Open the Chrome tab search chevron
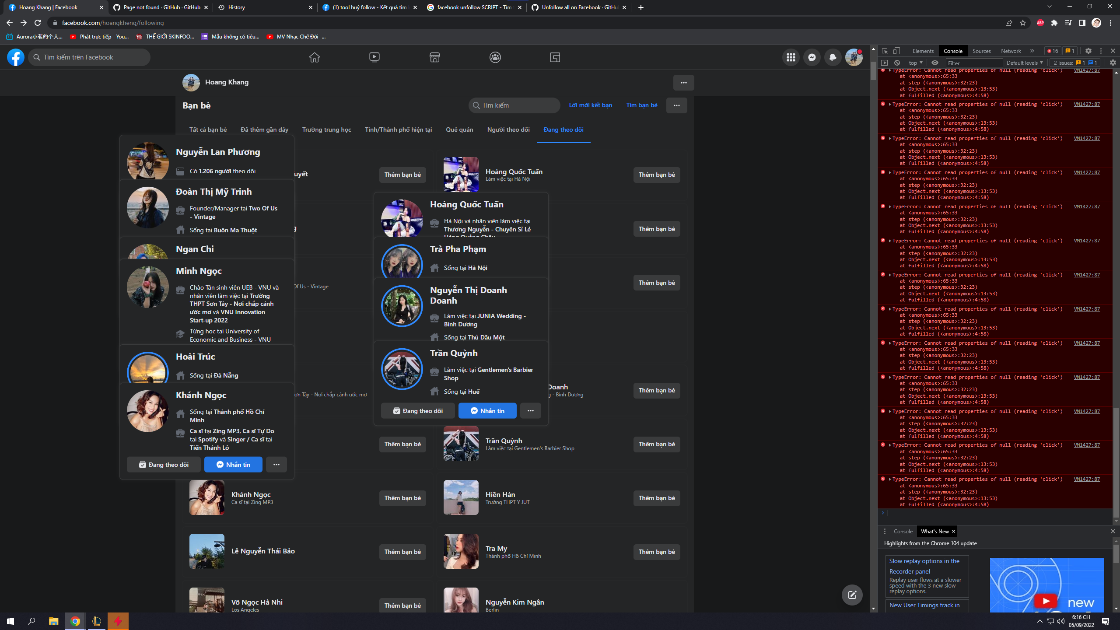The height and width of the screenshot is (630, 1120). [x=1049, y=7]
